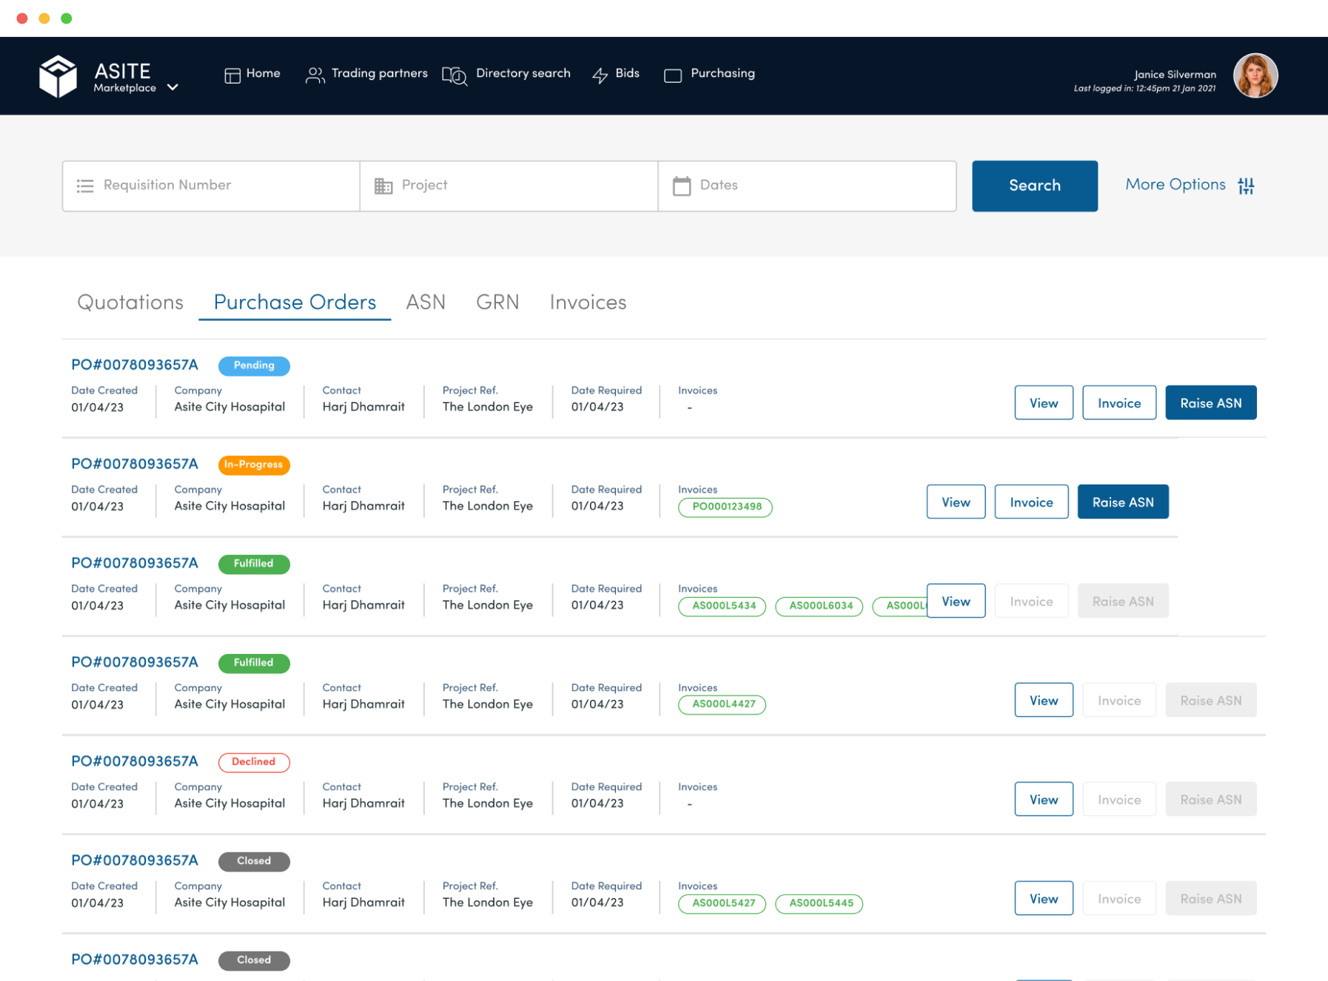
Task: Click the Trading partners people icon
Action: 315,75
